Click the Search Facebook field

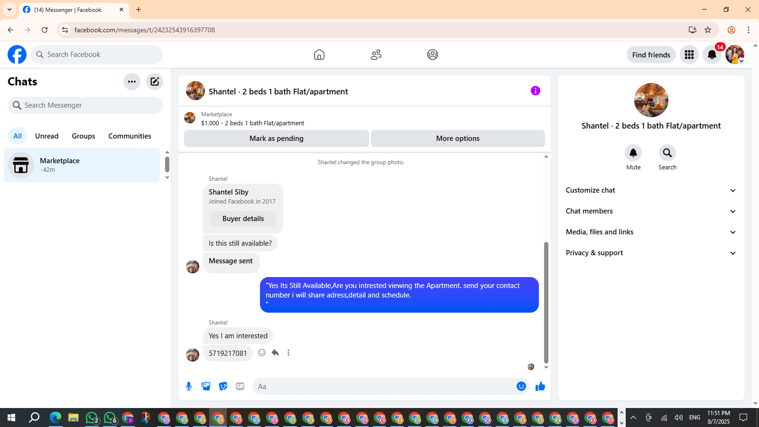click(x=97, y=55)
